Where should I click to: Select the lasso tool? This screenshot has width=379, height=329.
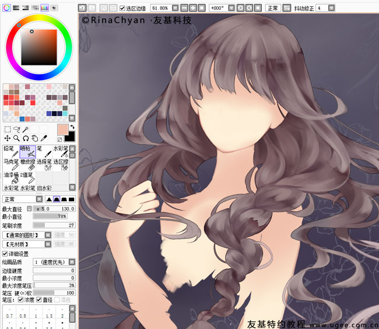point(17,129)
